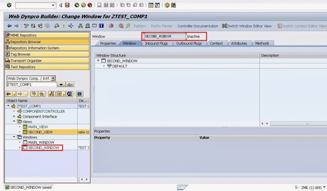The image size is (327, 191).
Task: Click the Collapse all nodes icon
Action: coord(42,94)
